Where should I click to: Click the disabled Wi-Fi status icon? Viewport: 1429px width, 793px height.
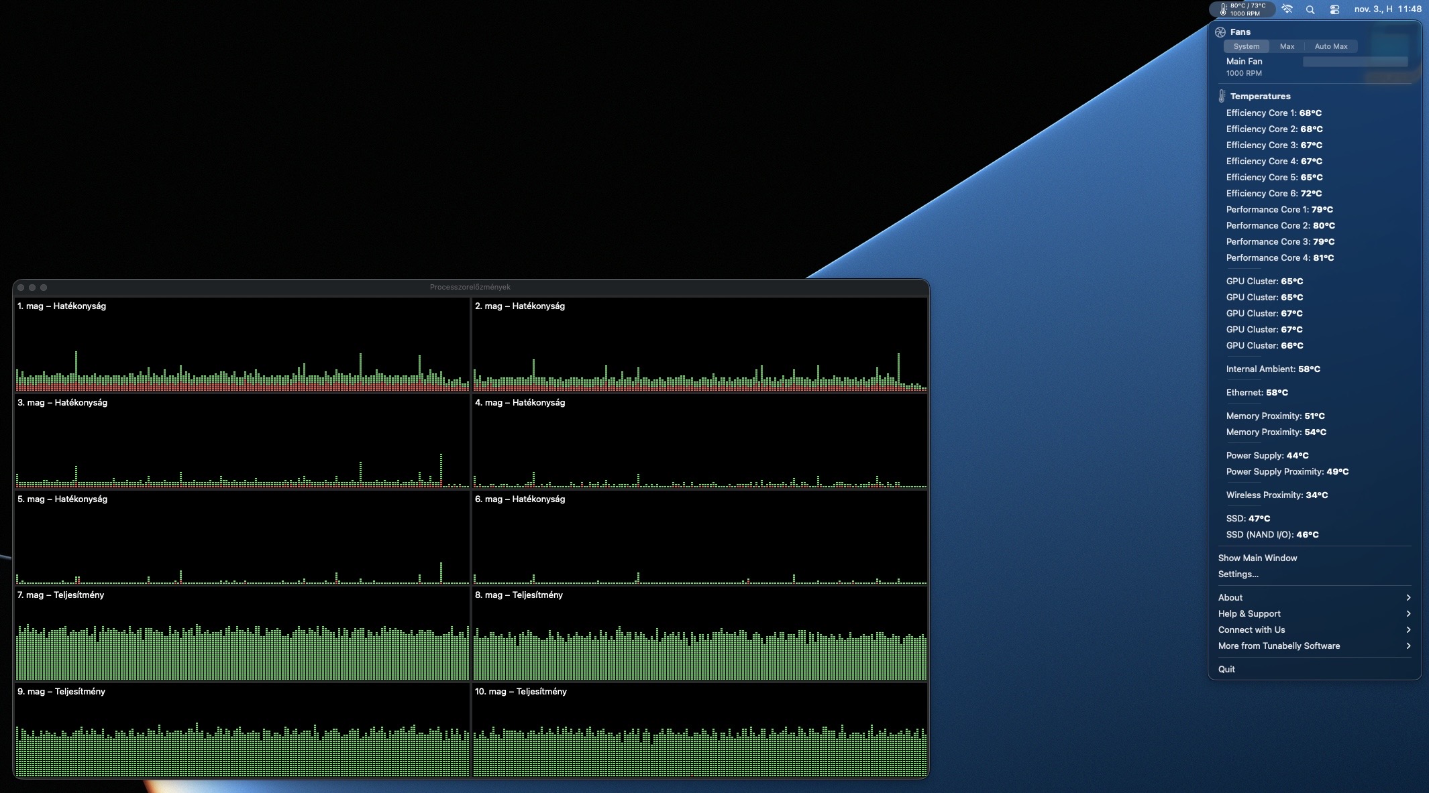(1287, 9)
